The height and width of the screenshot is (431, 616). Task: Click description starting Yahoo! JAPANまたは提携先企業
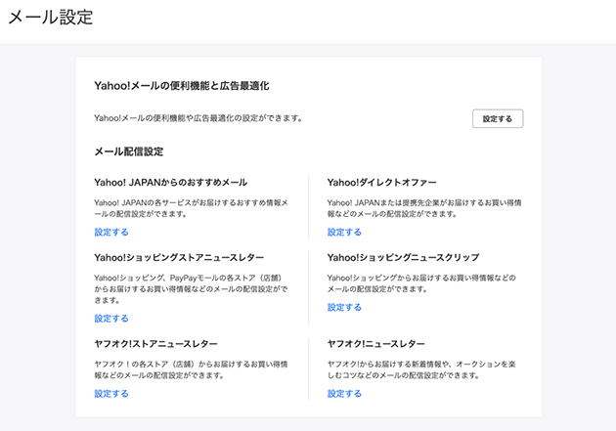click(424, 208)
